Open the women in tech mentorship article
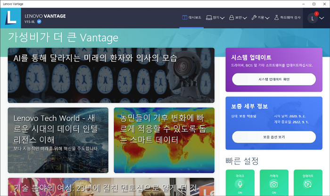Viewport: 330px width, 196px height. [x=111, y=187]
